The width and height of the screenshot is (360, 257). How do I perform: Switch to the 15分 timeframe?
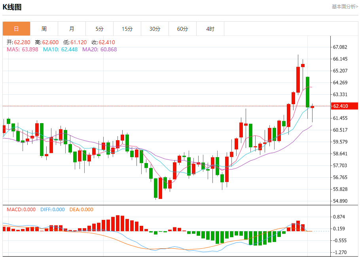(127, 29)
